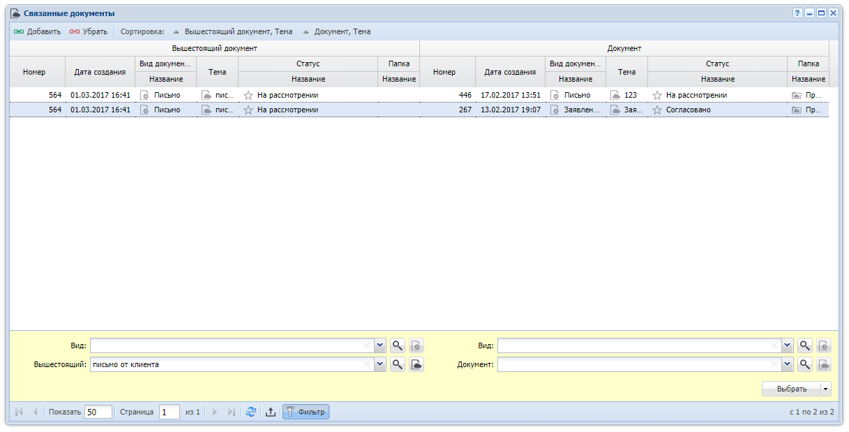Click the 123 theme cell
The image size is (849, 432).
[626, 95]
